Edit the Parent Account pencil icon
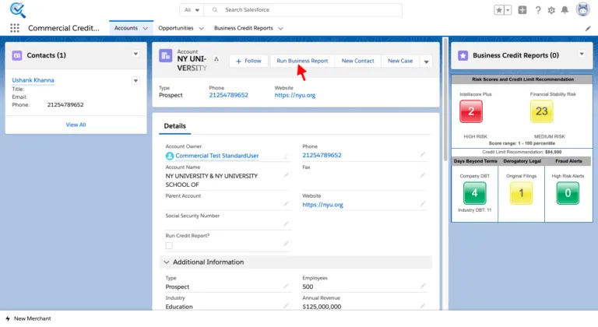Screen dimensions: 598x327 (x=286, y=204)
